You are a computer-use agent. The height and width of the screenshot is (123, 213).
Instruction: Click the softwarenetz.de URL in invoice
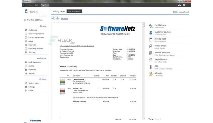[115, 34]
